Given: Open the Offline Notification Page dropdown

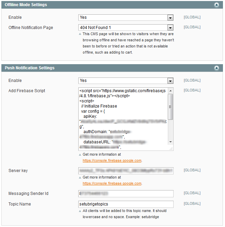Looking at the screenshot, I should tap(126, 28).
